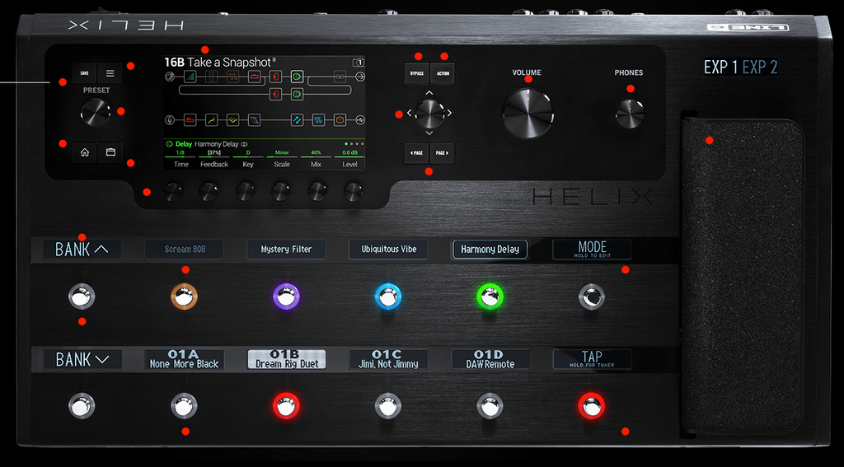Step on the footswitch under MODE
Viewport: 844px width, 467px height.
pos(592,297)
